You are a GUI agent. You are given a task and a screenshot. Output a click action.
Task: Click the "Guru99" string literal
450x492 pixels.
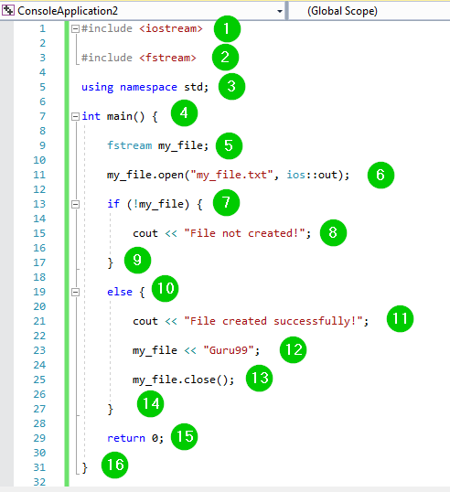[x=228, y=350]
